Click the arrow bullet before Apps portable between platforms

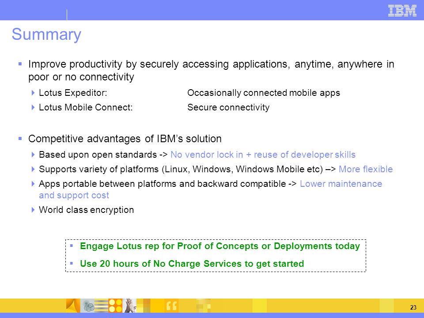click(33, 184)
